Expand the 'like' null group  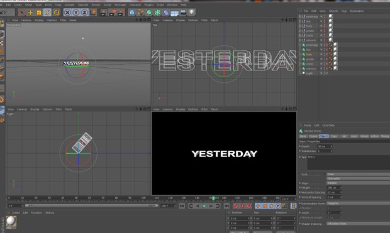300,21
